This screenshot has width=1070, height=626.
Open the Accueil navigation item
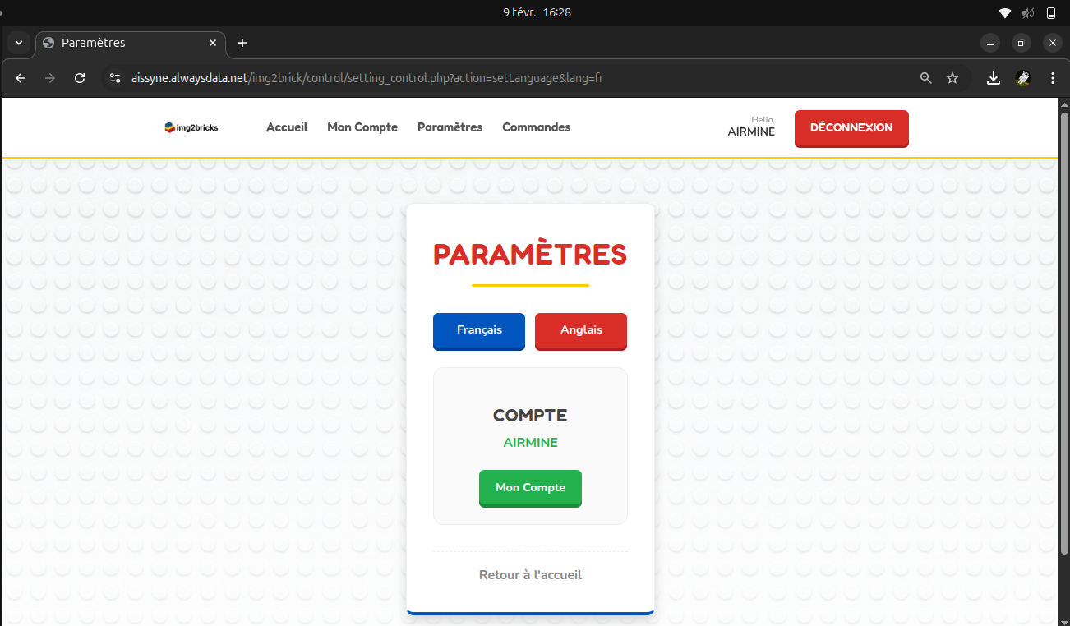(x=287, y=127)
